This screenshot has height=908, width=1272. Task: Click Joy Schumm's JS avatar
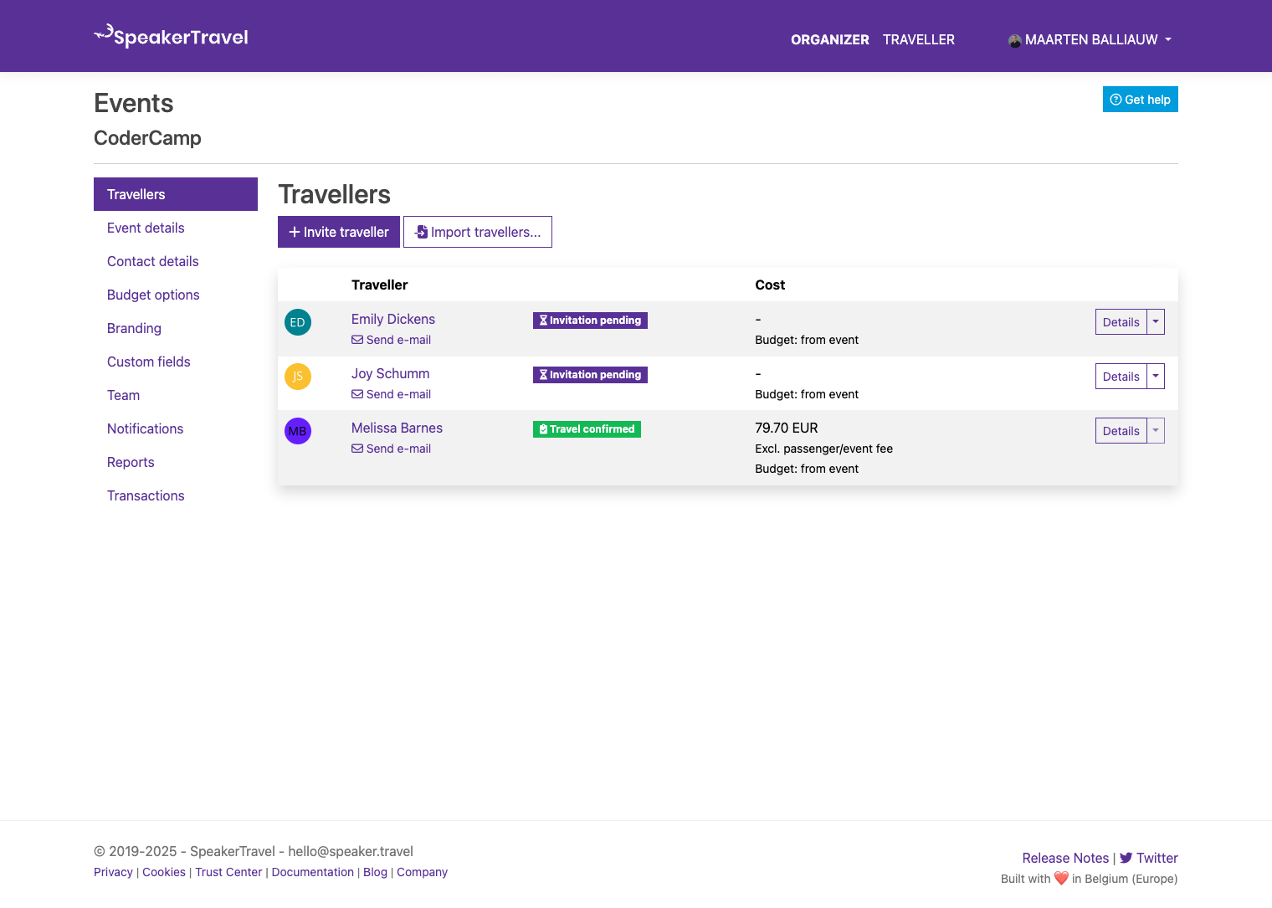click(298, 377)
